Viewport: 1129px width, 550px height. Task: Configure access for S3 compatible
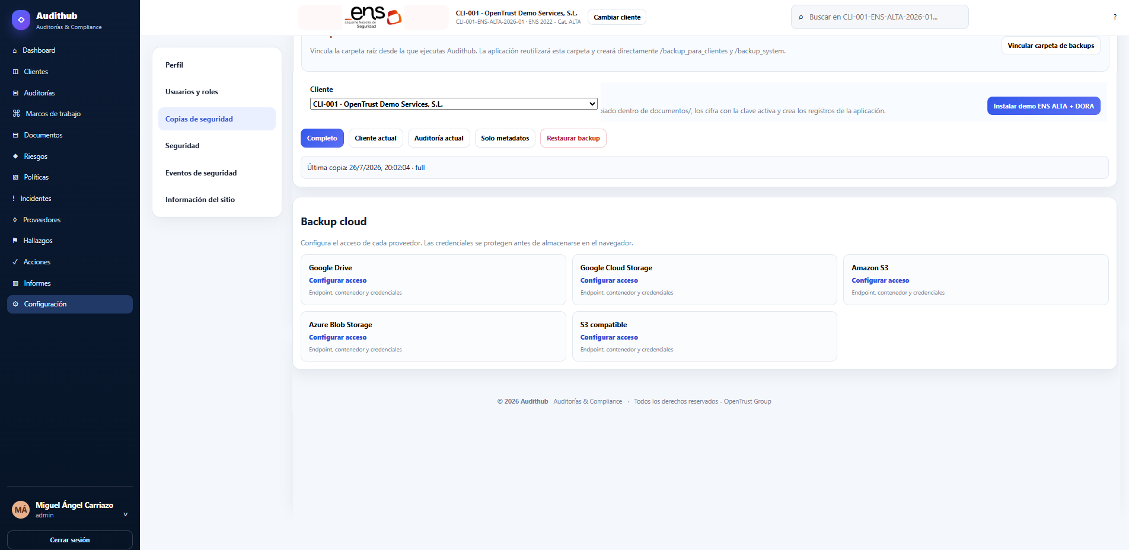coord(609,337)
